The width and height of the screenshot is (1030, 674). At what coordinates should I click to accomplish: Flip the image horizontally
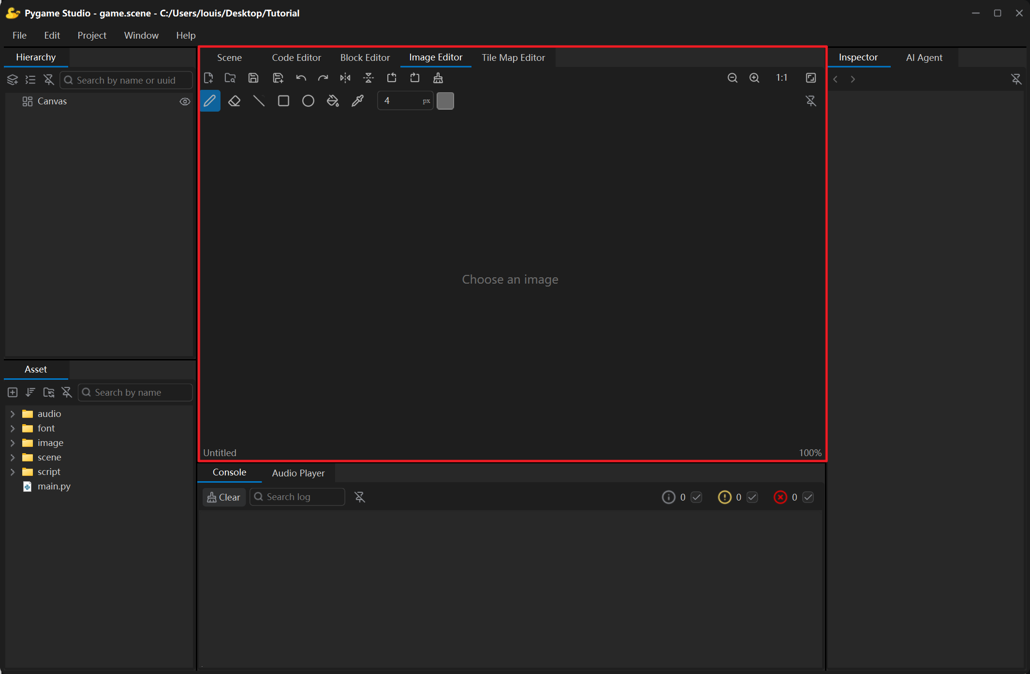click(x=345, y=78)
